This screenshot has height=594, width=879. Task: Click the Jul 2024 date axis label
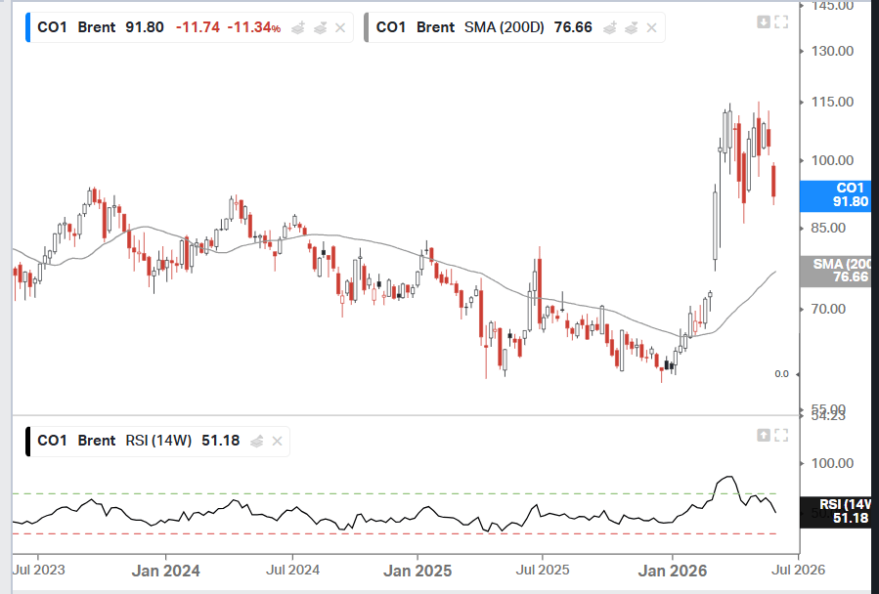(x=292, y=571)
